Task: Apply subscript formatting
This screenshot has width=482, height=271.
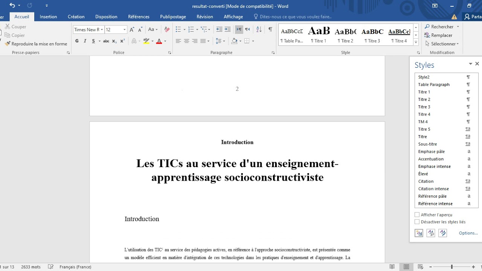Action: pos(114,41)
